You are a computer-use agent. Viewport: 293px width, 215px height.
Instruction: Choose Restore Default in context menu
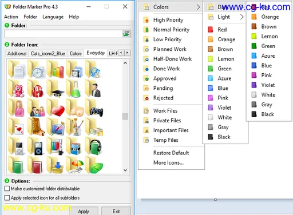(x=171, y=153)
